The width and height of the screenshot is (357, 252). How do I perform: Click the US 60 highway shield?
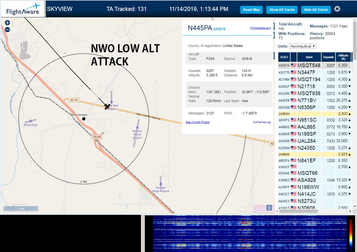click(97, 137)
